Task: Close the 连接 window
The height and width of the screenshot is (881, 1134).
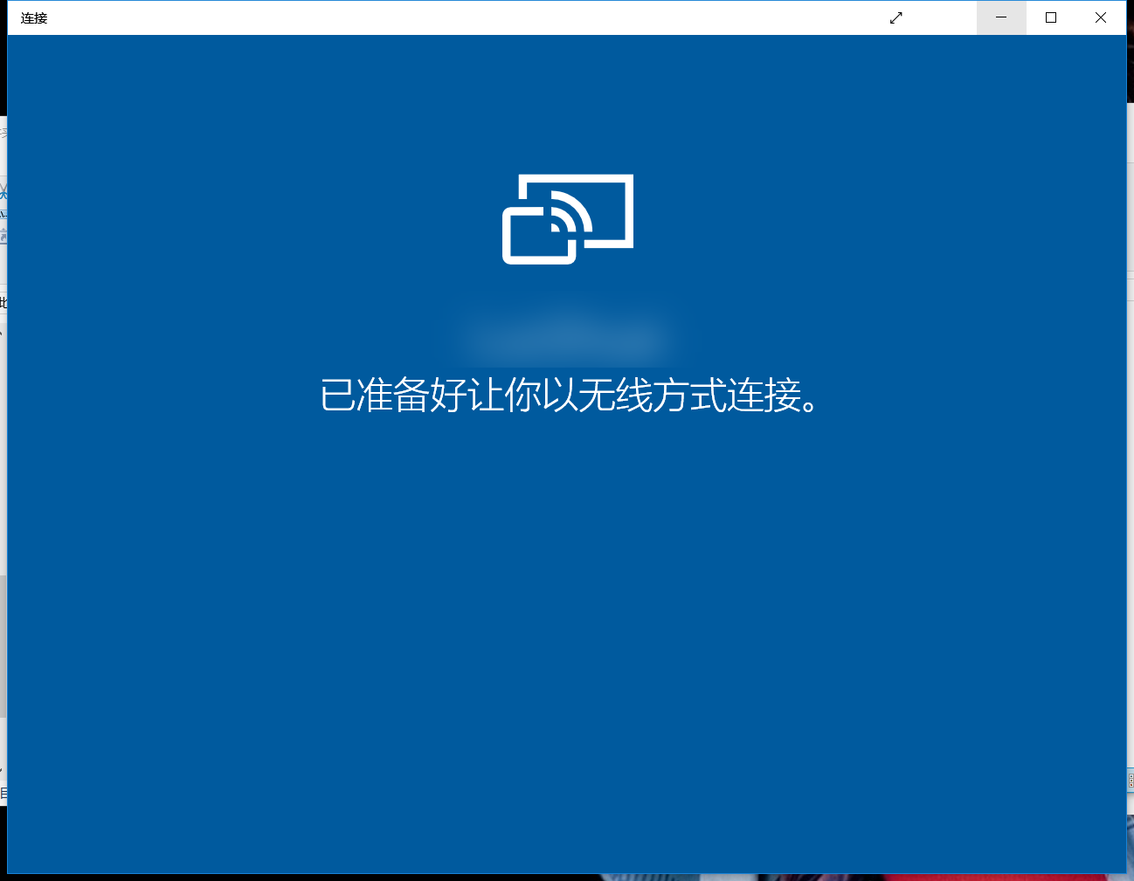Action: click(1101, 17)
